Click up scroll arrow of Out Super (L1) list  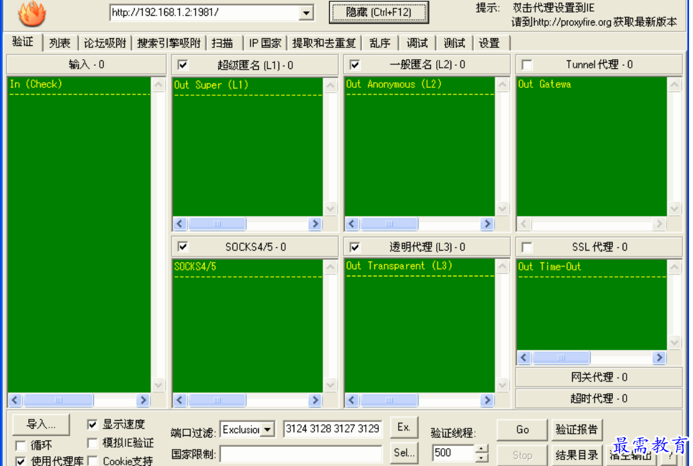pyautogui.click(x=330, y=85)
